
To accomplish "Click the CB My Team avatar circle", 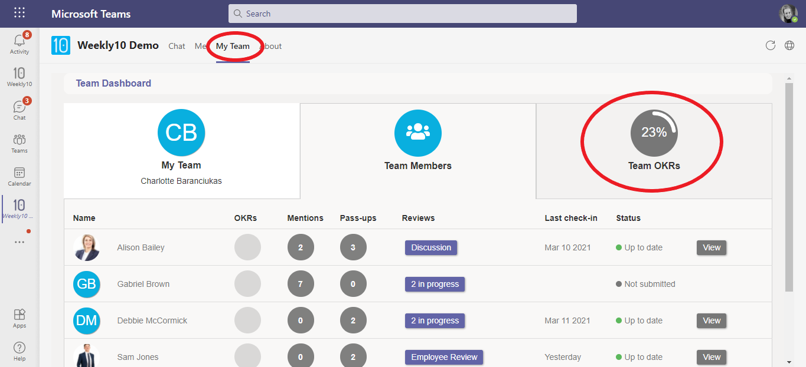I will coord(181,133).
